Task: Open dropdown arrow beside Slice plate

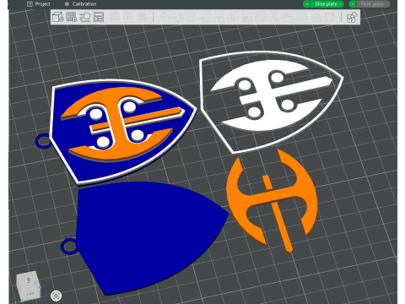Action: point(306,4)
